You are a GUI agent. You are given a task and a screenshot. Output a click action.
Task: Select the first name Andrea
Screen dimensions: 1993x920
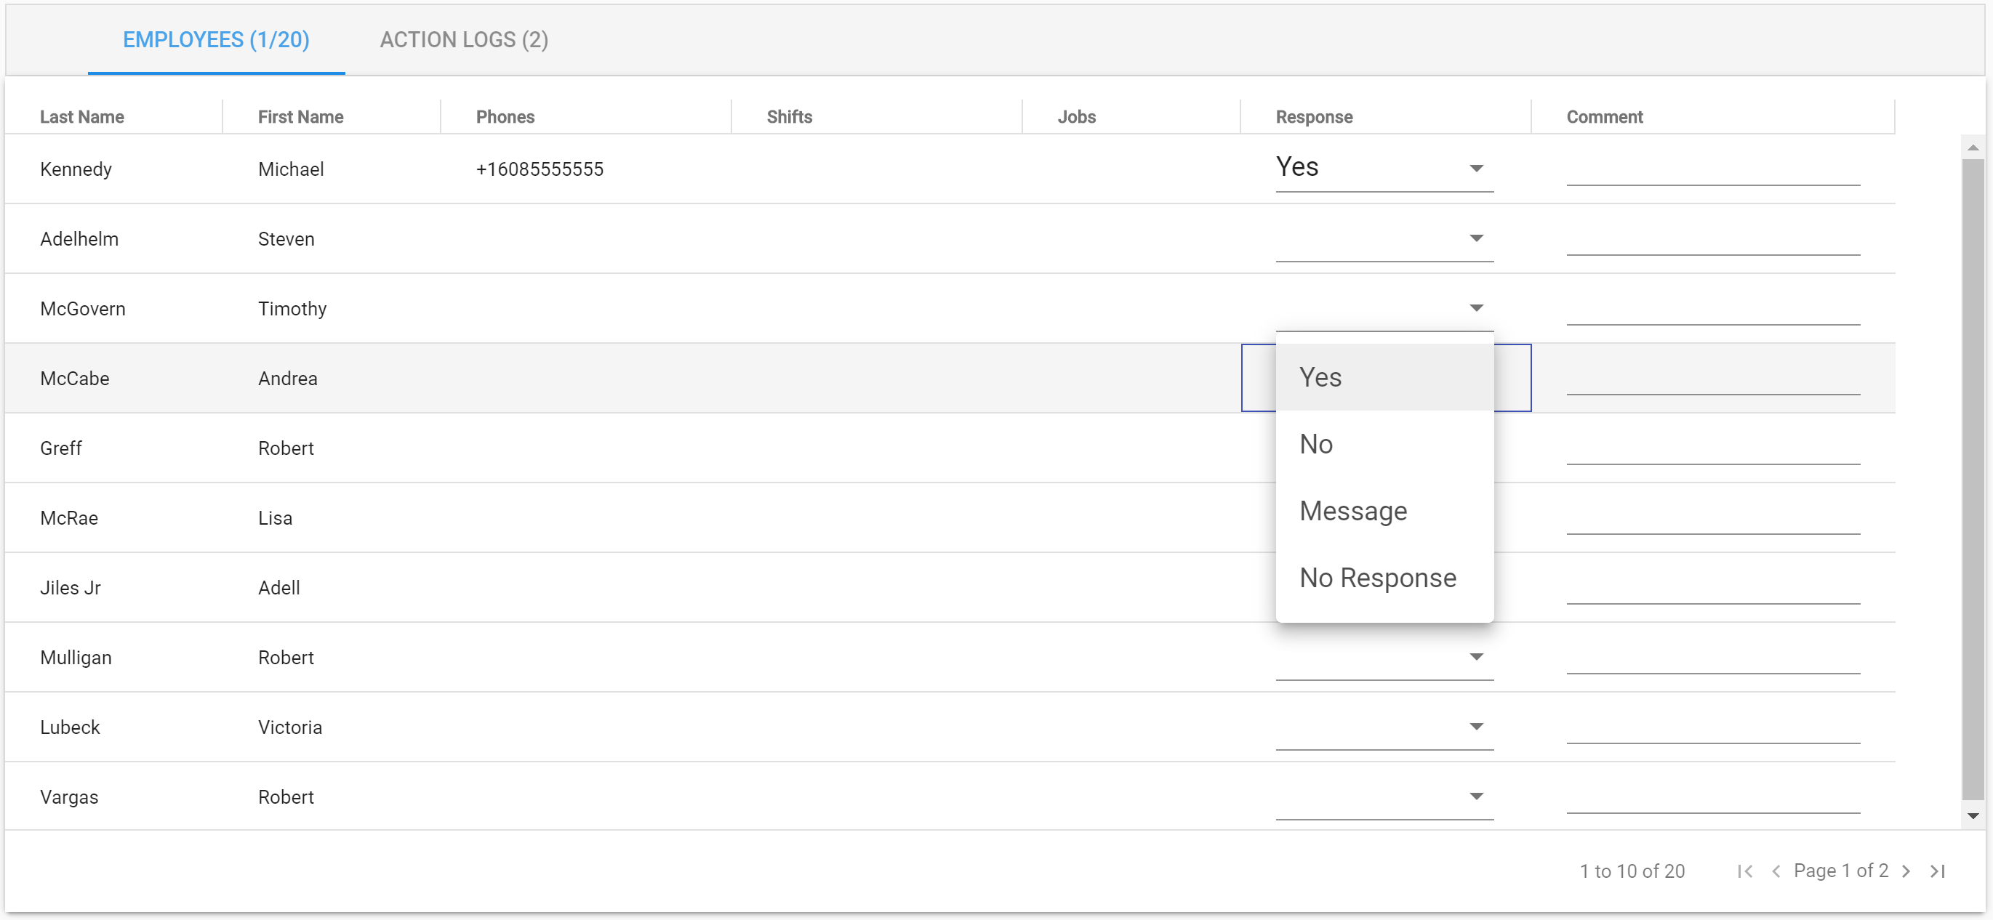pos(287,378)
